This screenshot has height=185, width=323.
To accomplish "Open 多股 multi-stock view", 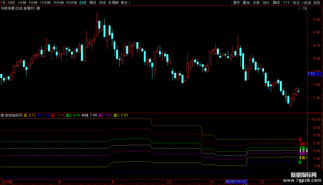I will (x=256, y=3).
